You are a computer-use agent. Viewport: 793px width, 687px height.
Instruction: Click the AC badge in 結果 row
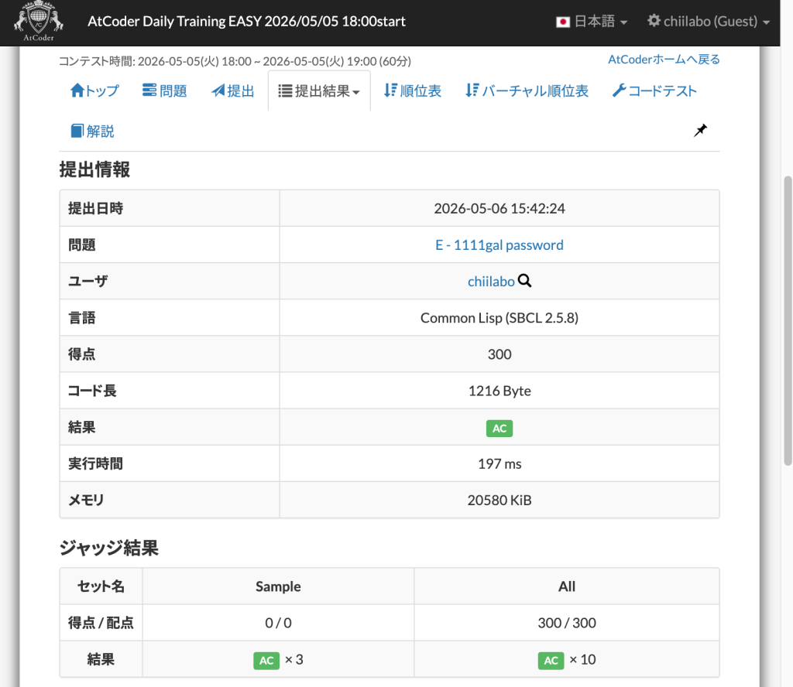point(499,429)
